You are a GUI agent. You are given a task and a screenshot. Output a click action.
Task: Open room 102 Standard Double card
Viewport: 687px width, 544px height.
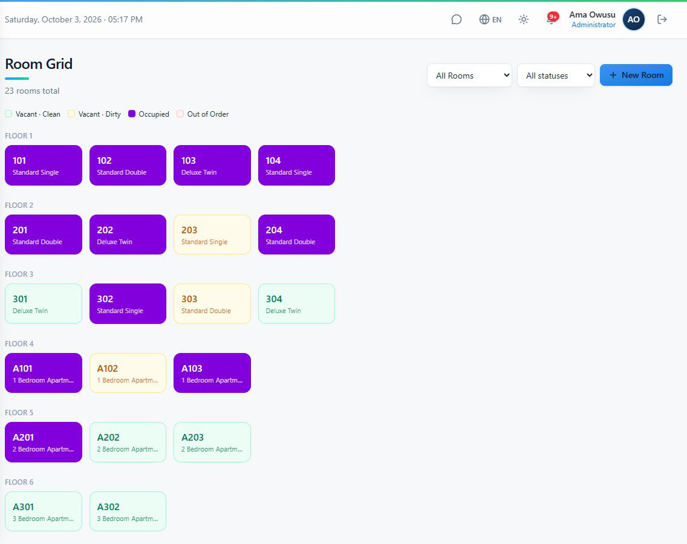(128, 165)
